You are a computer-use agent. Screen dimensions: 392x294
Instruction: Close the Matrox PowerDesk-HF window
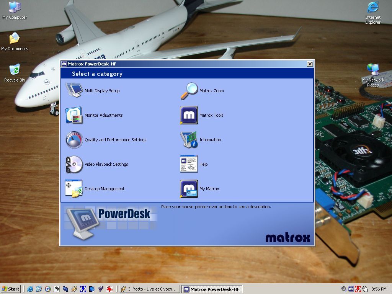click(x=310, y=64)
